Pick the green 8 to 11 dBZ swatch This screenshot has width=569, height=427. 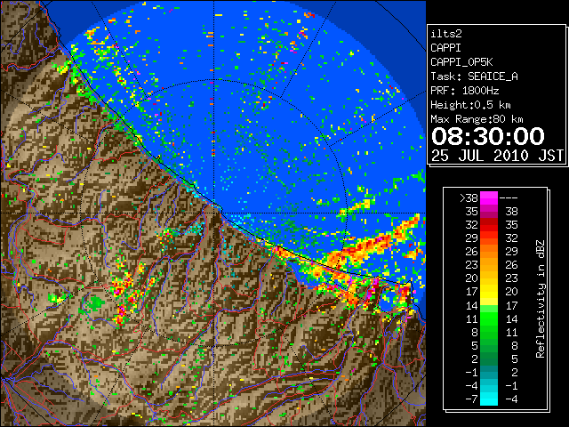coord(489,332)
